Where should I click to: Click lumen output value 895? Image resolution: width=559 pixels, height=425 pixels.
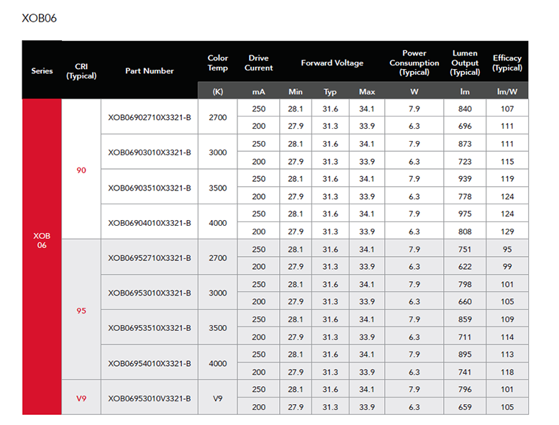[x=465, y=355]
